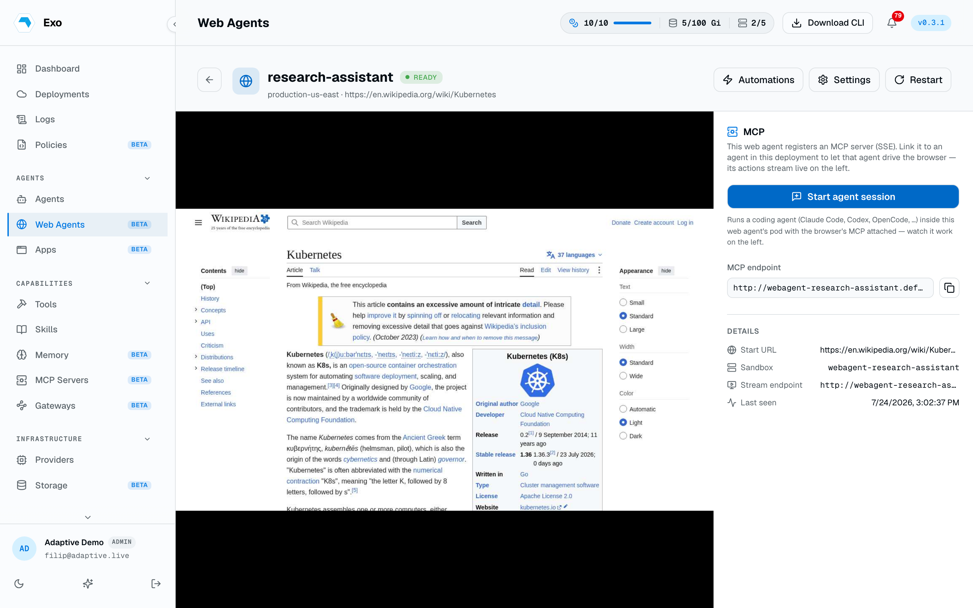973x608 pixels.
Task: Click the MCP panel icon
Action: [732, 132]
